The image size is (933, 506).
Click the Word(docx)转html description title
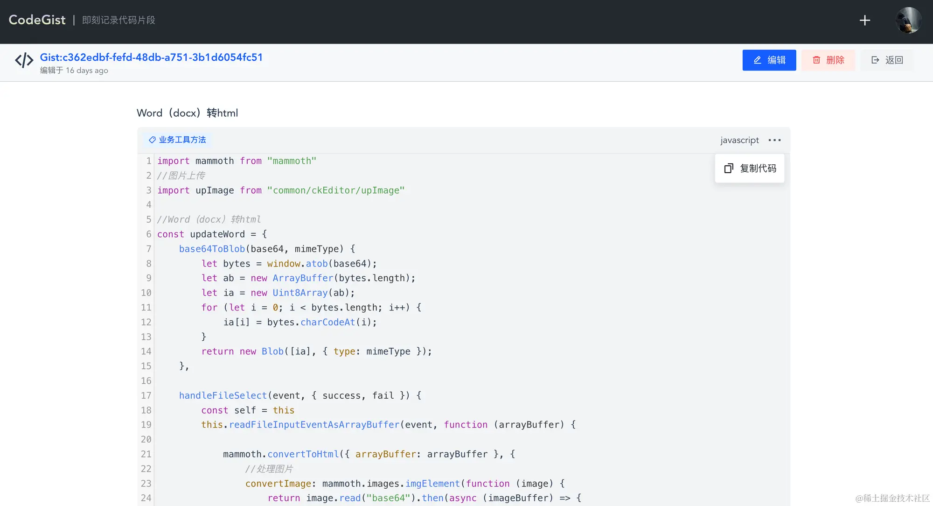pyautogui.click(x=188, y=113)
